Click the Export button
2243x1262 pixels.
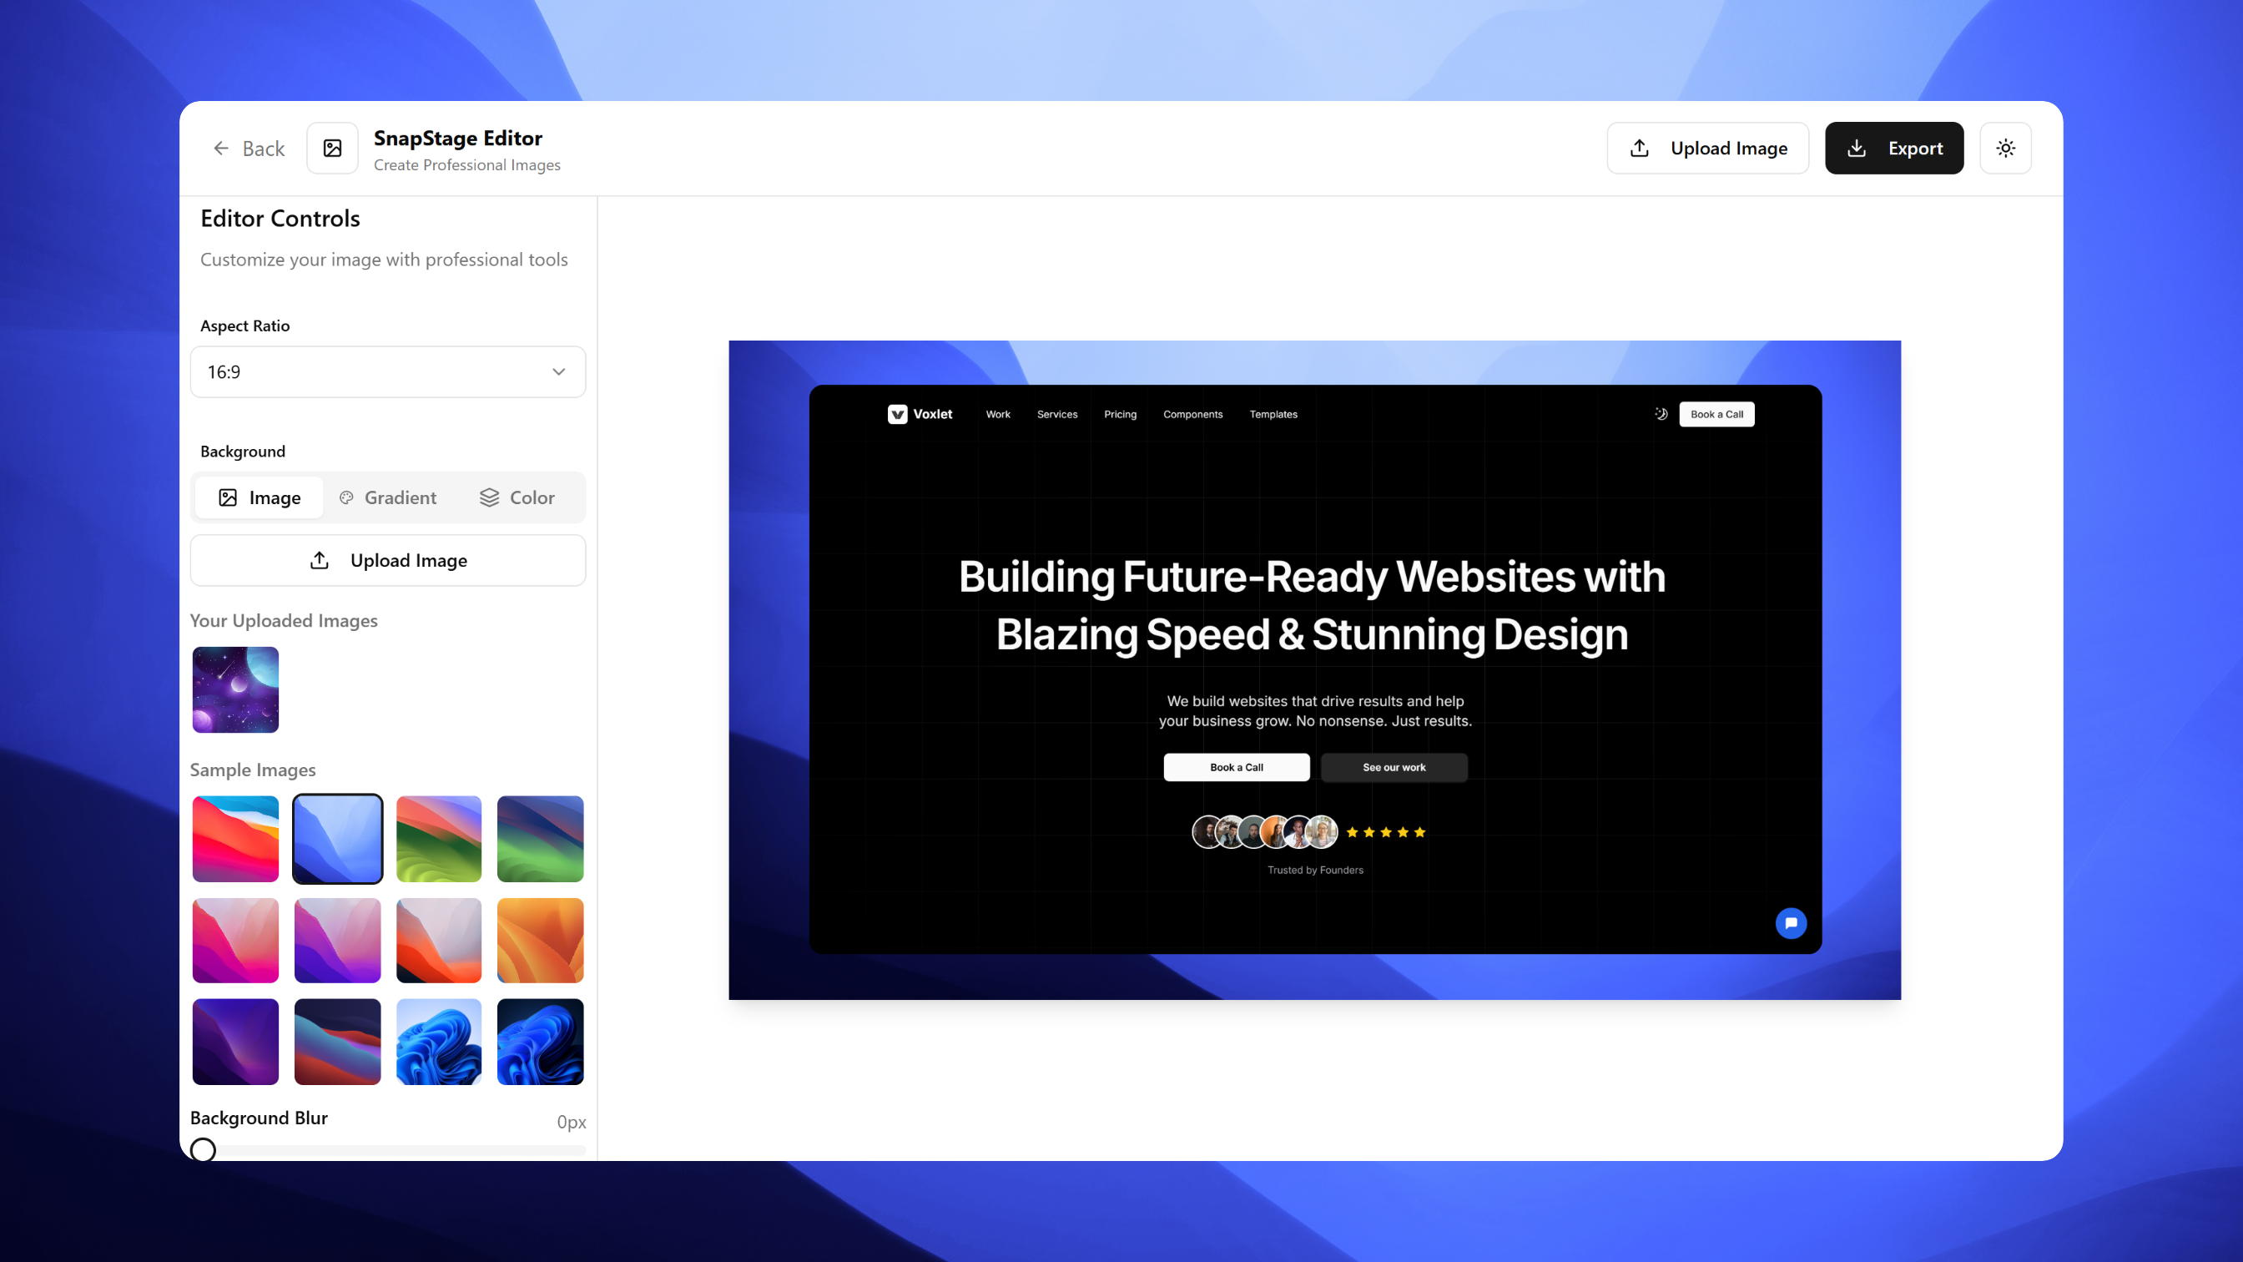[x=1894, y=148]
